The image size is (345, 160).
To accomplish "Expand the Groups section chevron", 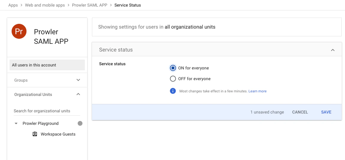I will pos(78,80).
